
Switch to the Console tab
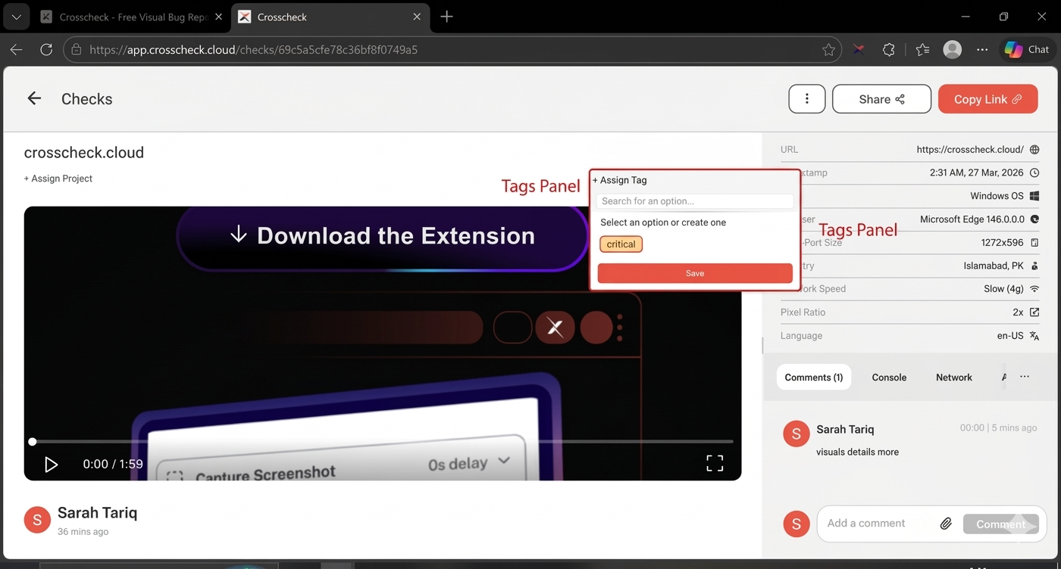[888, 377]
